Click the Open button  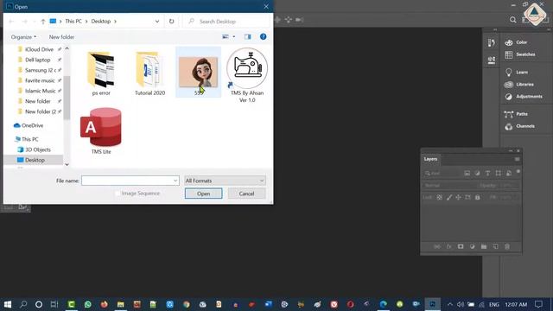tap(204, 194)
